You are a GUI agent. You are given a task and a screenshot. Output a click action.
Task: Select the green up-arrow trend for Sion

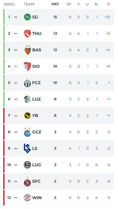[x=16, y=66]
